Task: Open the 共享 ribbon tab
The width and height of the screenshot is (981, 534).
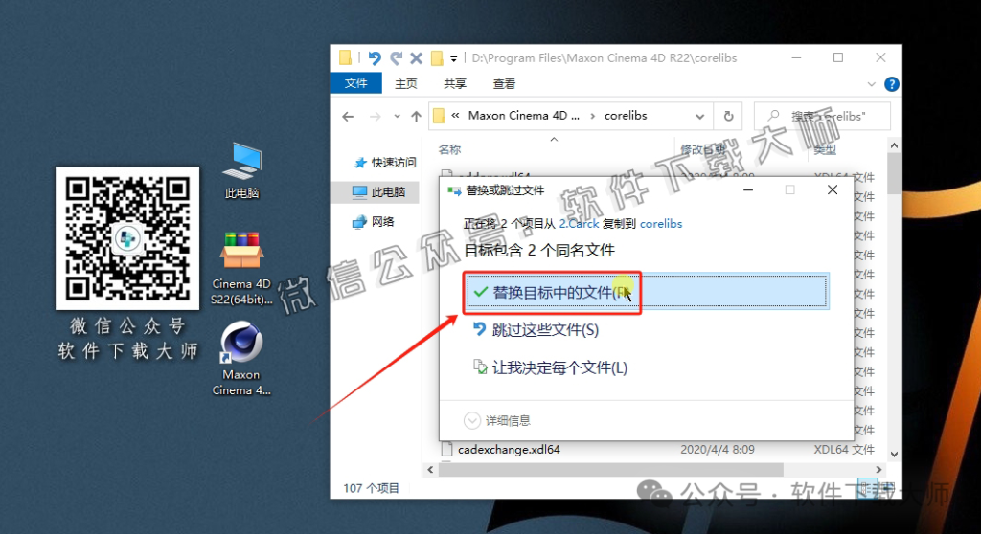Action: pos(455,84)
